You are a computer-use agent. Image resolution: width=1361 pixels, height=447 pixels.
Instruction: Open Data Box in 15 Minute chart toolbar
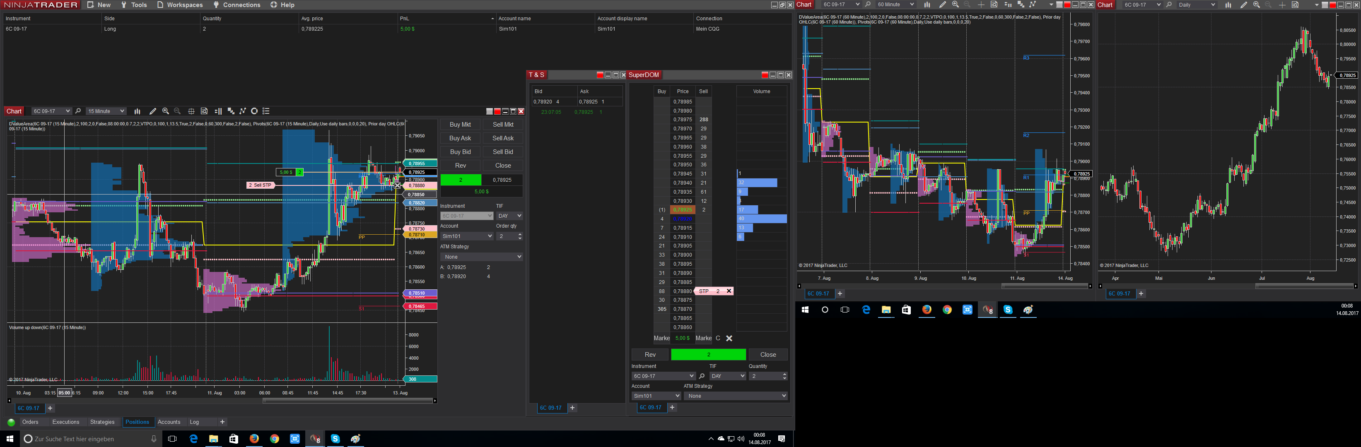(205, 111)
